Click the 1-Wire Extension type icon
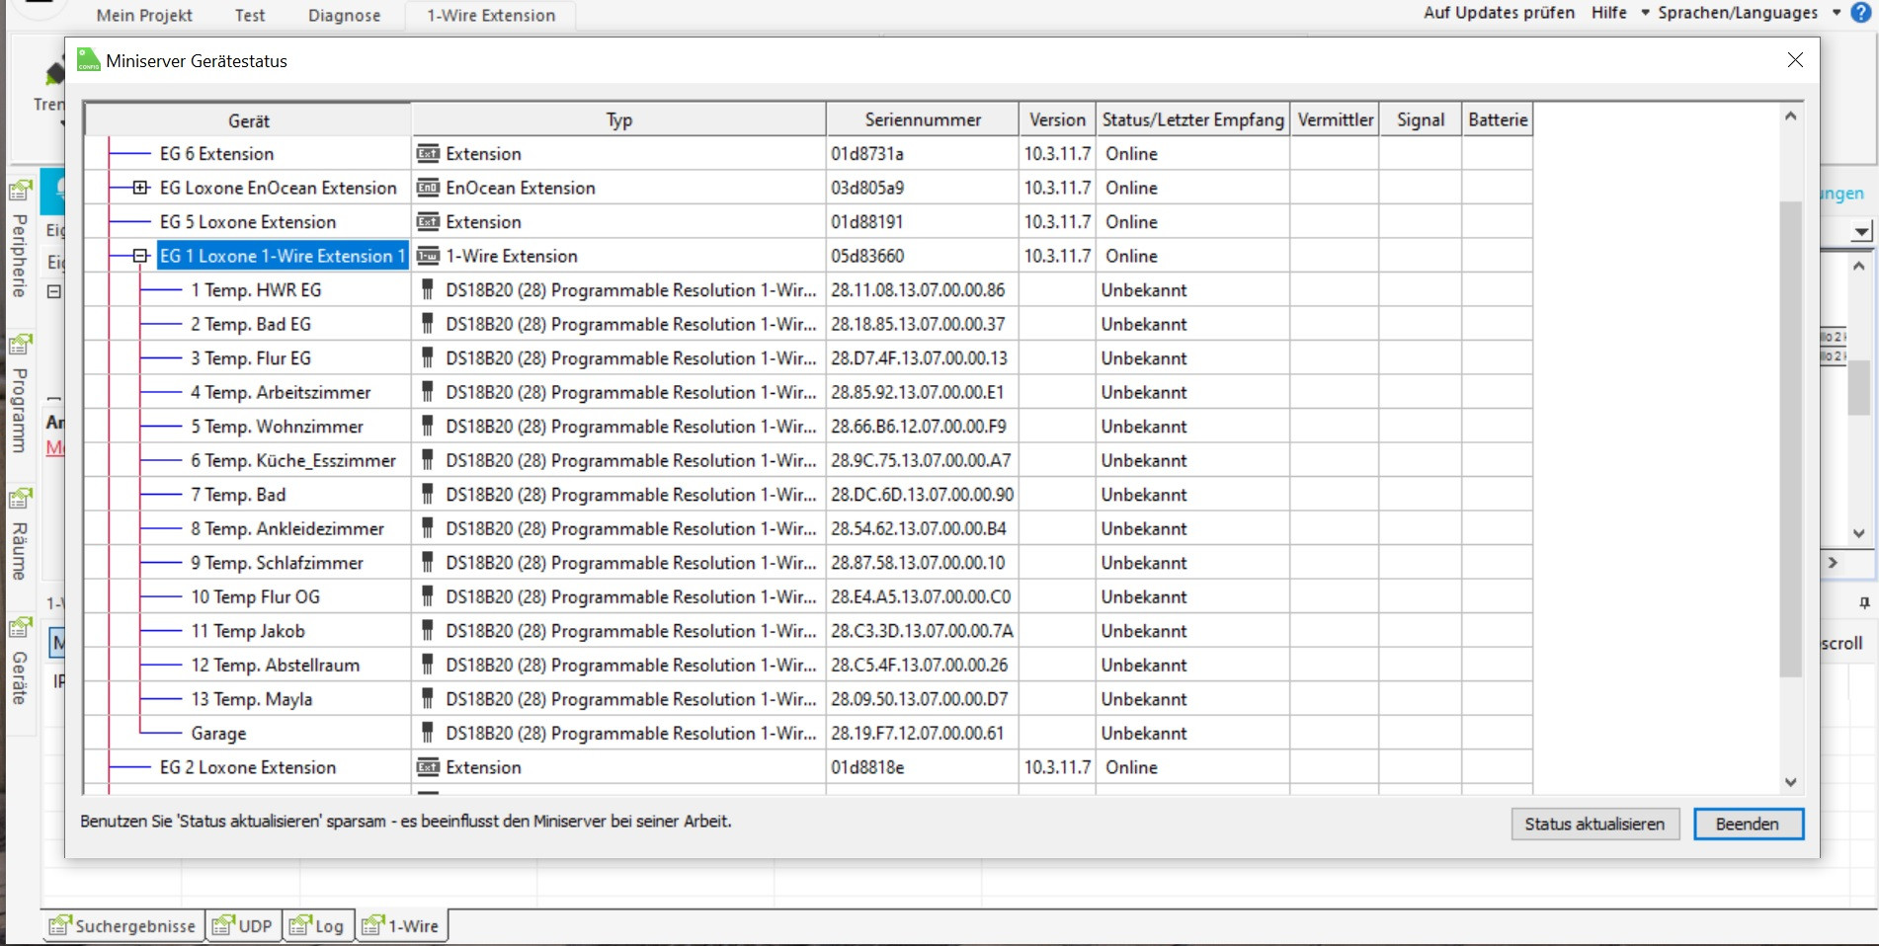 [x=428, y=256]
